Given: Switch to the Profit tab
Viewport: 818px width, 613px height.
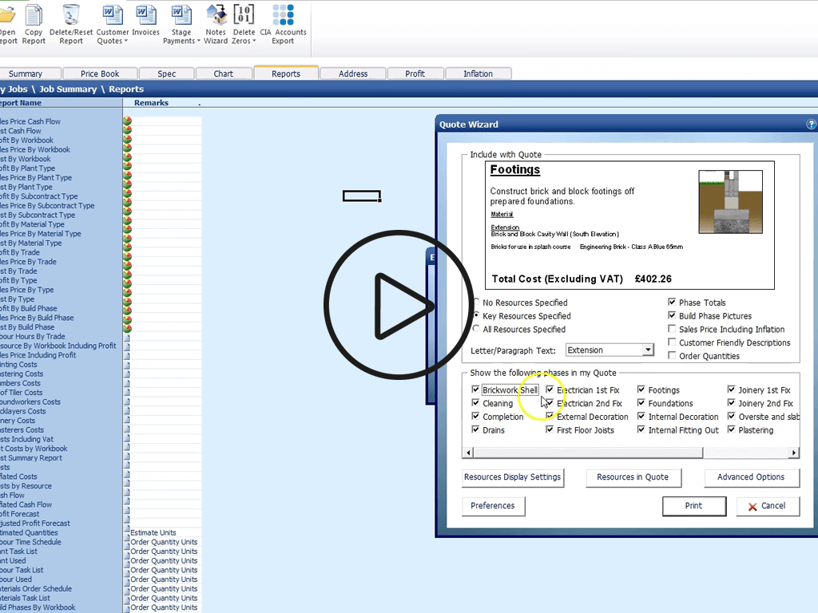Looking at the screenshot, I should (x=415, y=73).
